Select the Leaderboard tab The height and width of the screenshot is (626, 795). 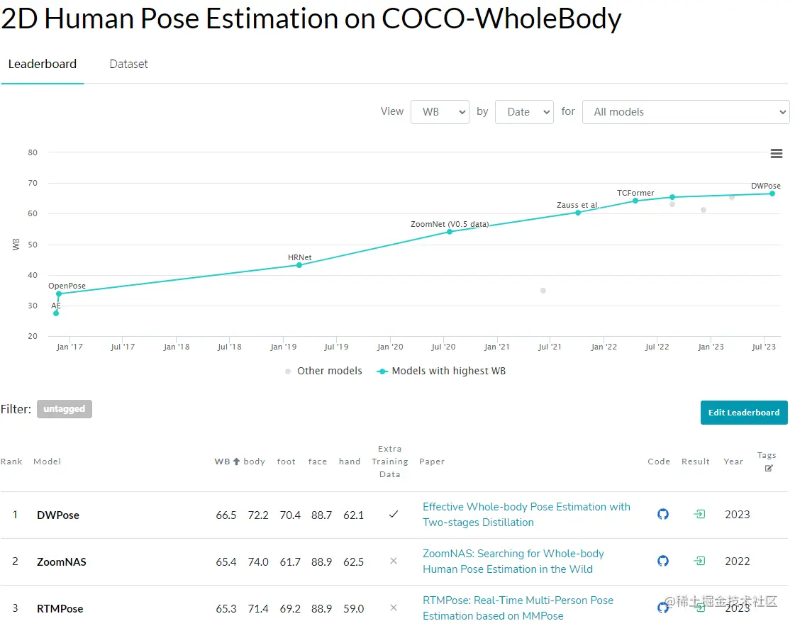click(x=43, y=64)
